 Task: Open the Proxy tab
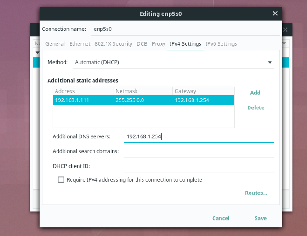coord(158,43)
